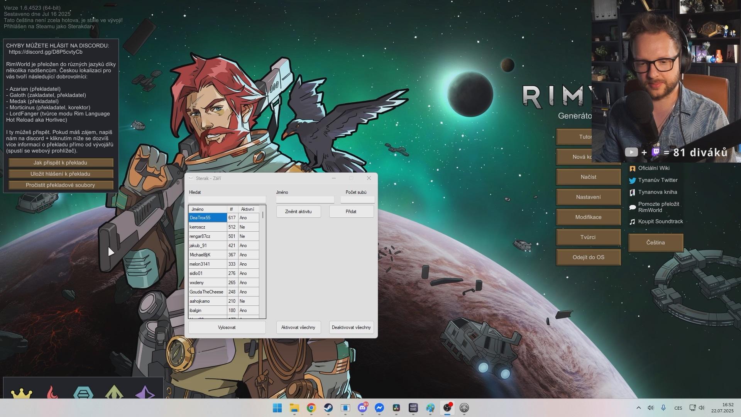Click the Tynanova kniha book icon
Image resolution: width=741 pixels, height=417 pixels.
[x=632, y=192]
